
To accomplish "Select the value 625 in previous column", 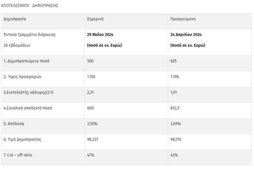I will click(x=174, y=61).
